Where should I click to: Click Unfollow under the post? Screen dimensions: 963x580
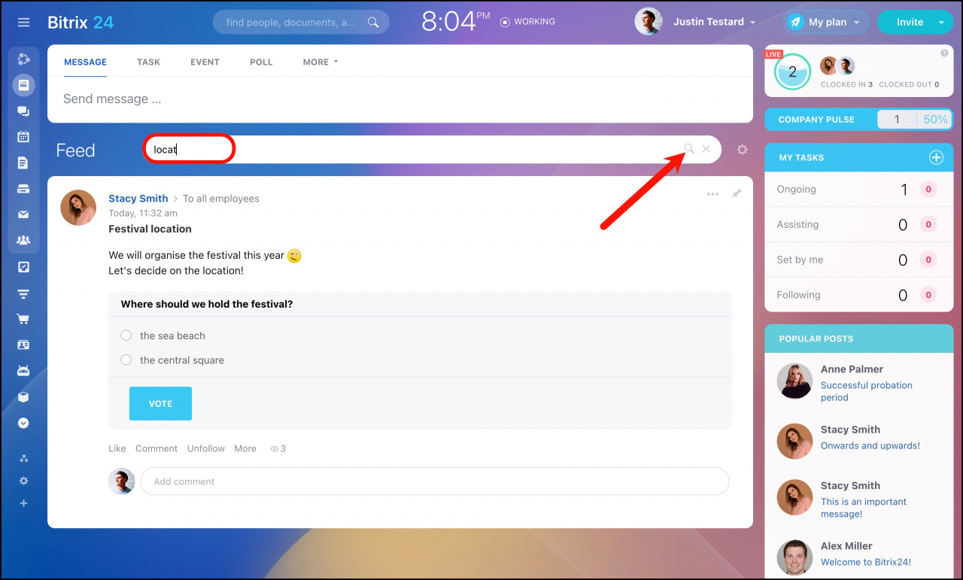(x=206, y=448)
